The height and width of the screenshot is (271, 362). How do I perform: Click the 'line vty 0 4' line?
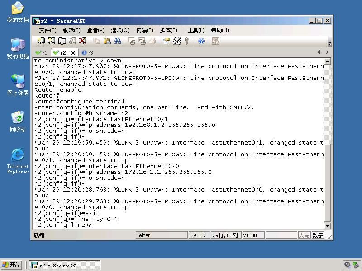click(x=76, y=219)
